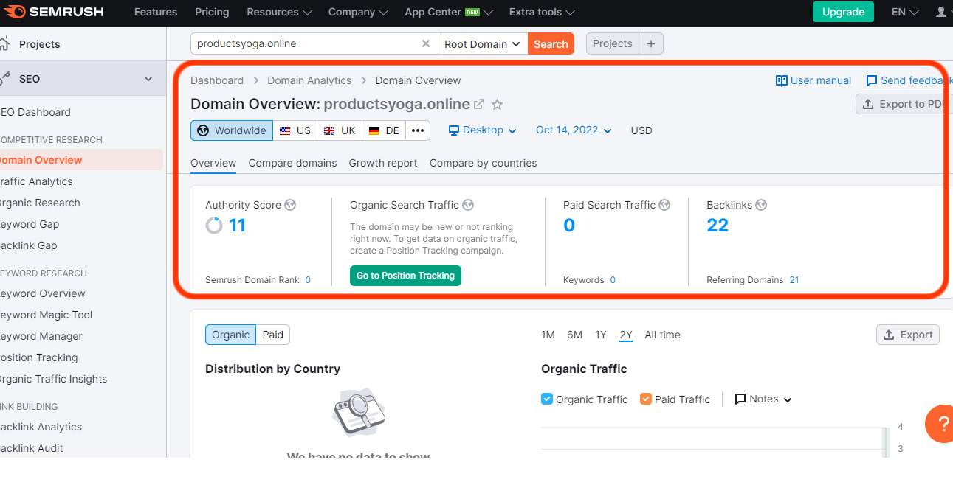Viewport: 953px width, 485px height.
Task: Add a new project with plus button
Action: 651,43
